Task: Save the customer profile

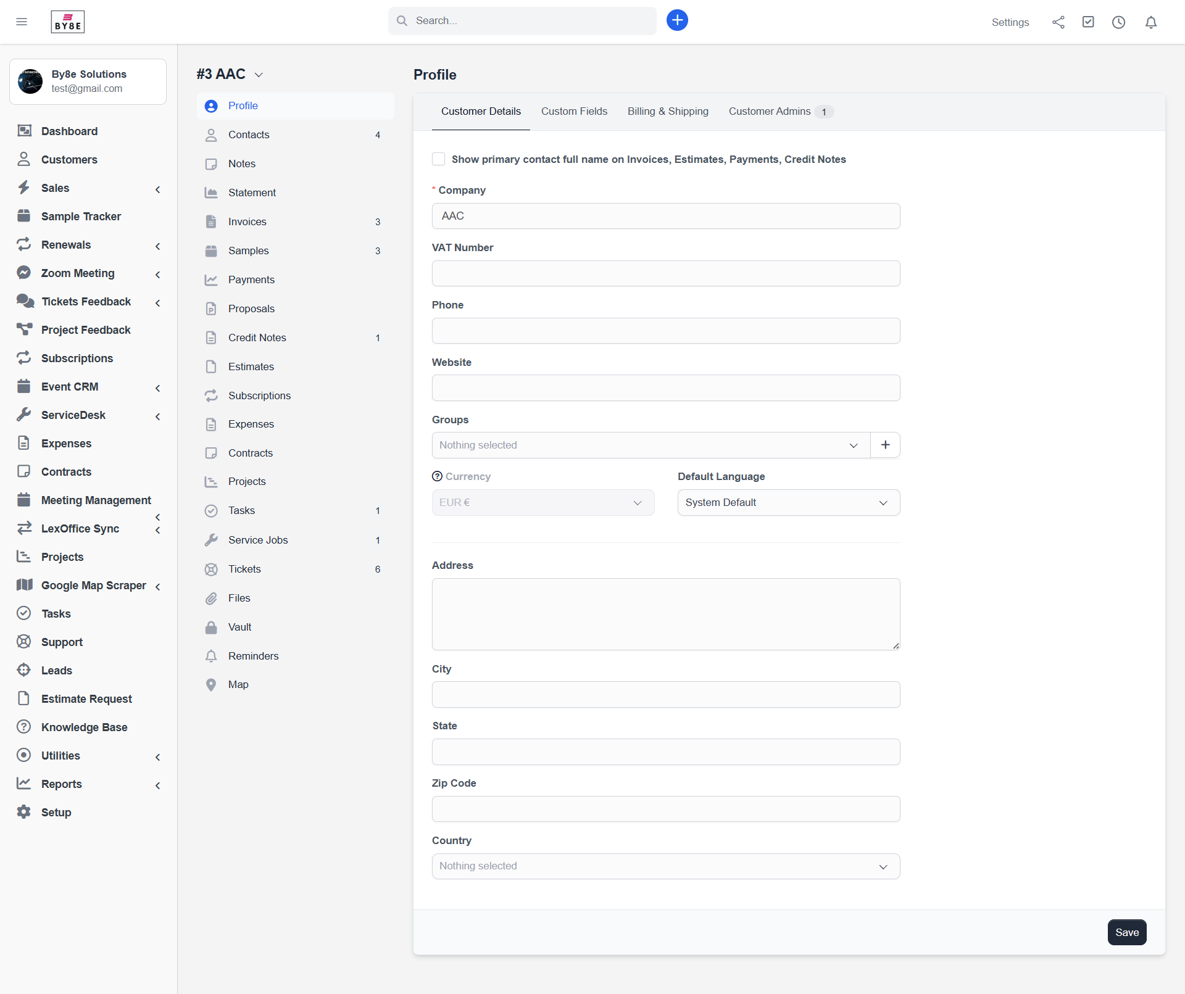Action: pyautogui.click(x=1126, y=932)
